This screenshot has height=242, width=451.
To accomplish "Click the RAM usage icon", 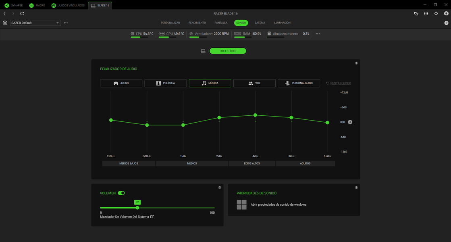I will pyautogui.click(x=237, y=33).
